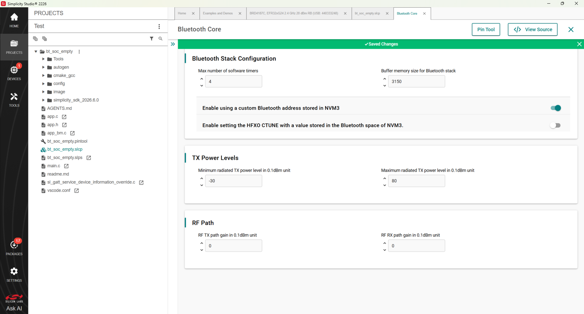Dismiss the Saved Changes banner
This screenshot has width=584, height=314.
pos(579,44)
